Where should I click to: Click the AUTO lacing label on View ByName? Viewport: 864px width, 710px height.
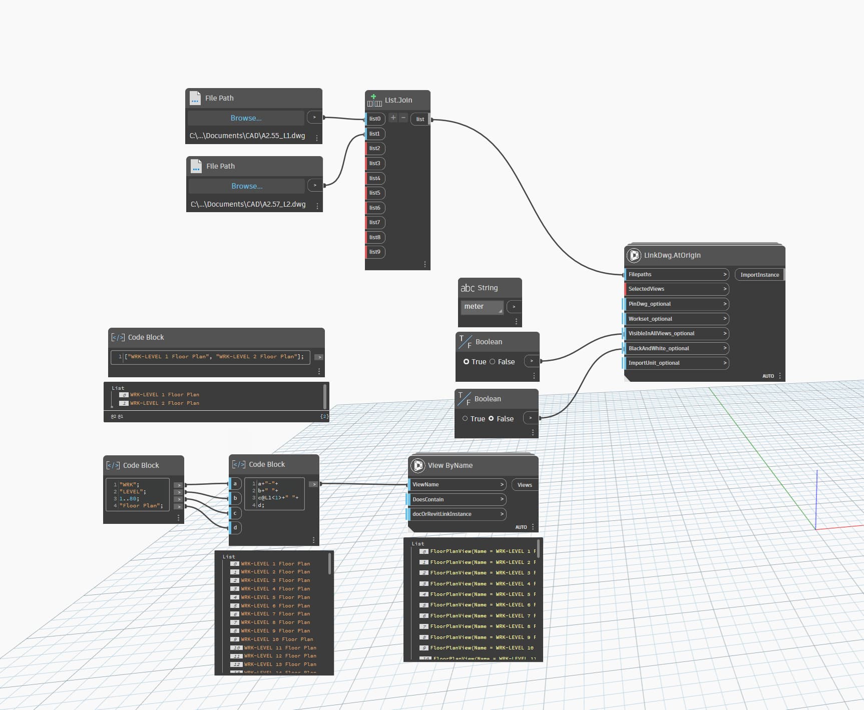pos(521,527)
